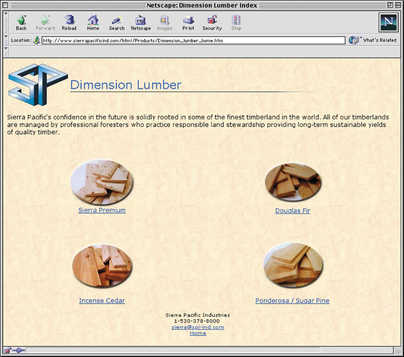Reload the current page
Screen dimensions: 404x357
(x=69, y=23)
